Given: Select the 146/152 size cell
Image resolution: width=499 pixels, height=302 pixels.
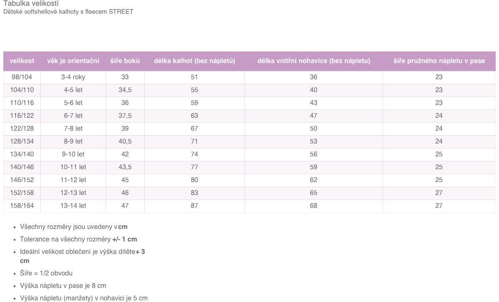Looking at the screenshot, I should tap(22, 180).
